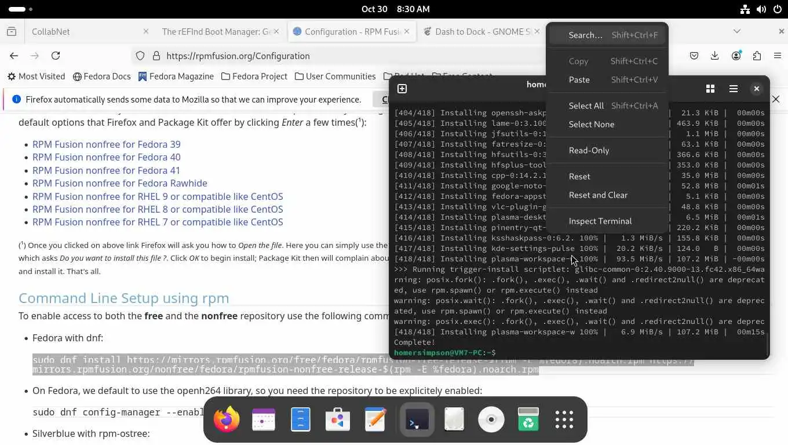Screen dimensions: 788x445
Task: Open the terminal main menu
Action: 734,89
